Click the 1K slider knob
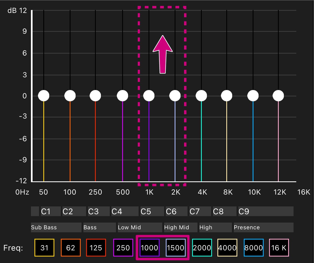314x263 pixels. click(149, 96)
